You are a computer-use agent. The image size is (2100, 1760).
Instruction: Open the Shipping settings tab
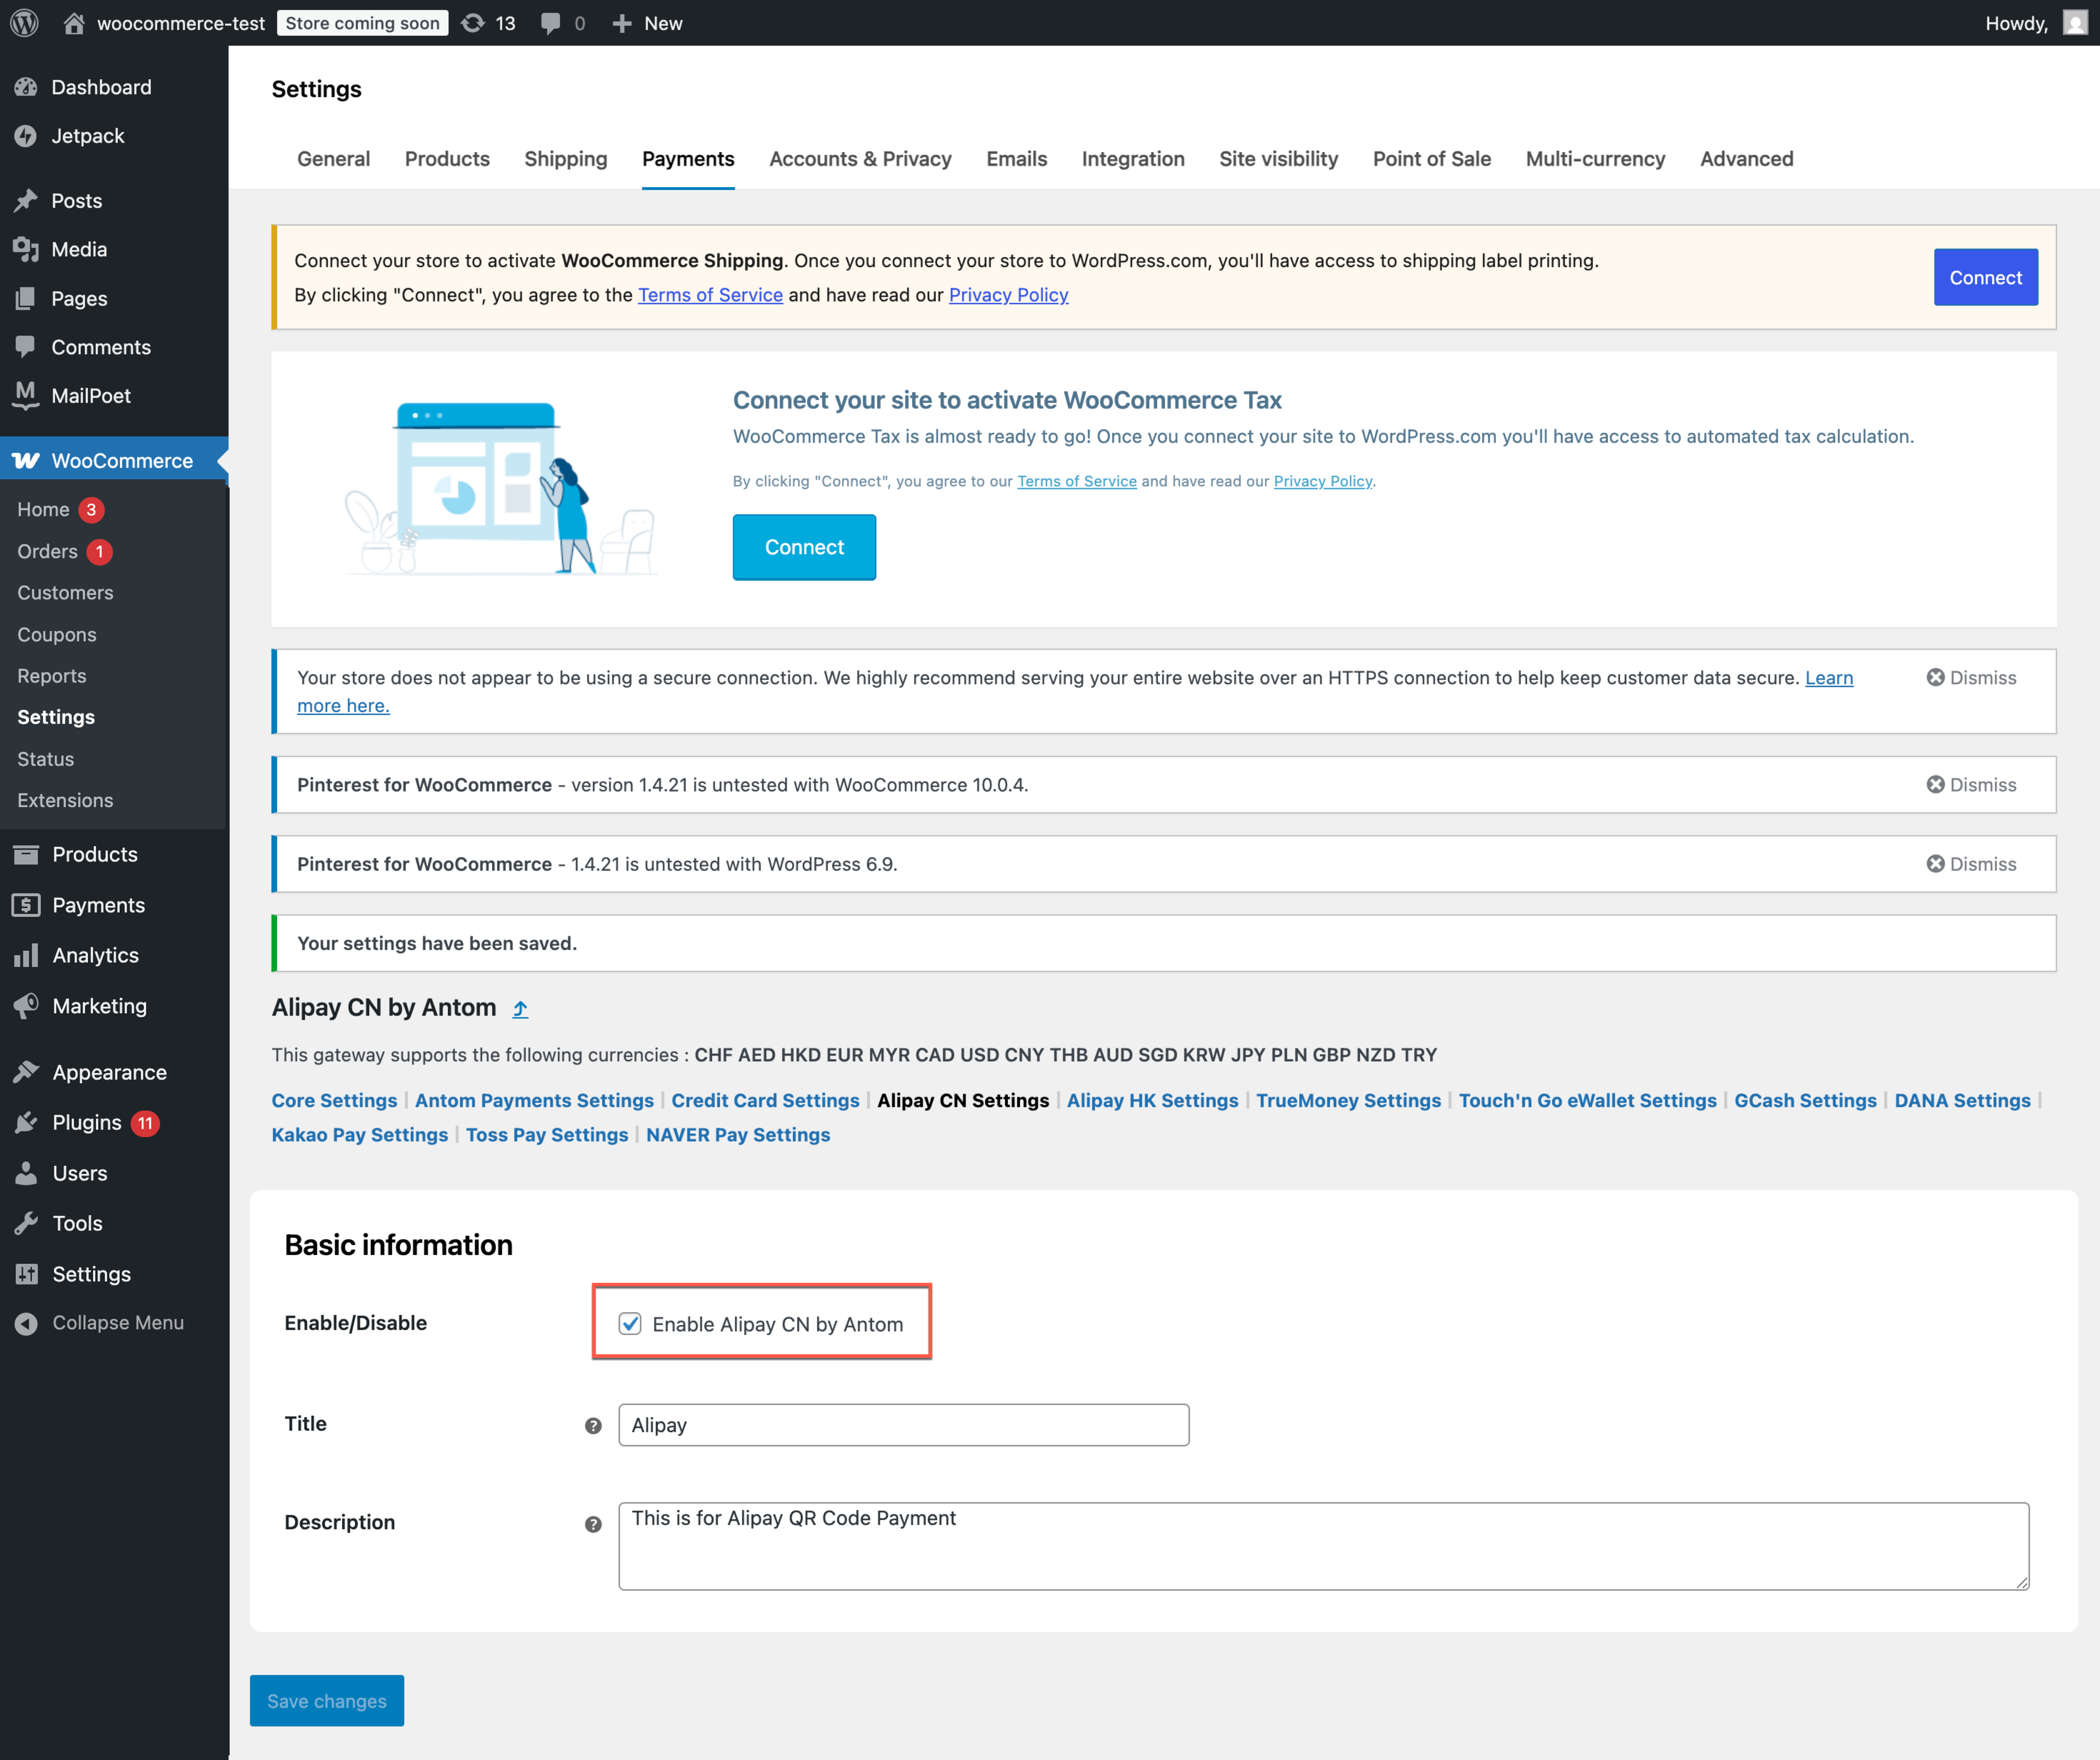pos(566,159)
